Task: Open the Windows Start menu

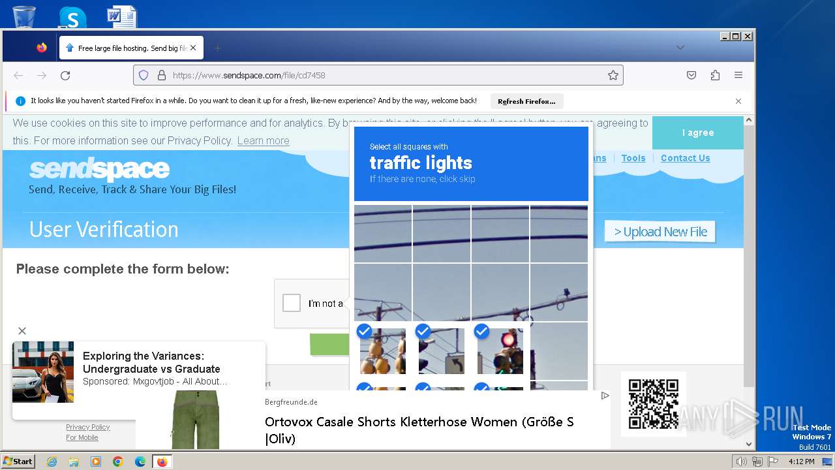Action: (18, 462)
